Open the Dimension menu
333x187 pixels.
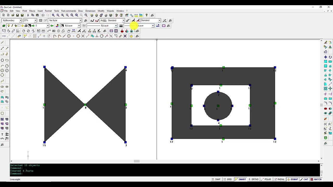(90, 11)
